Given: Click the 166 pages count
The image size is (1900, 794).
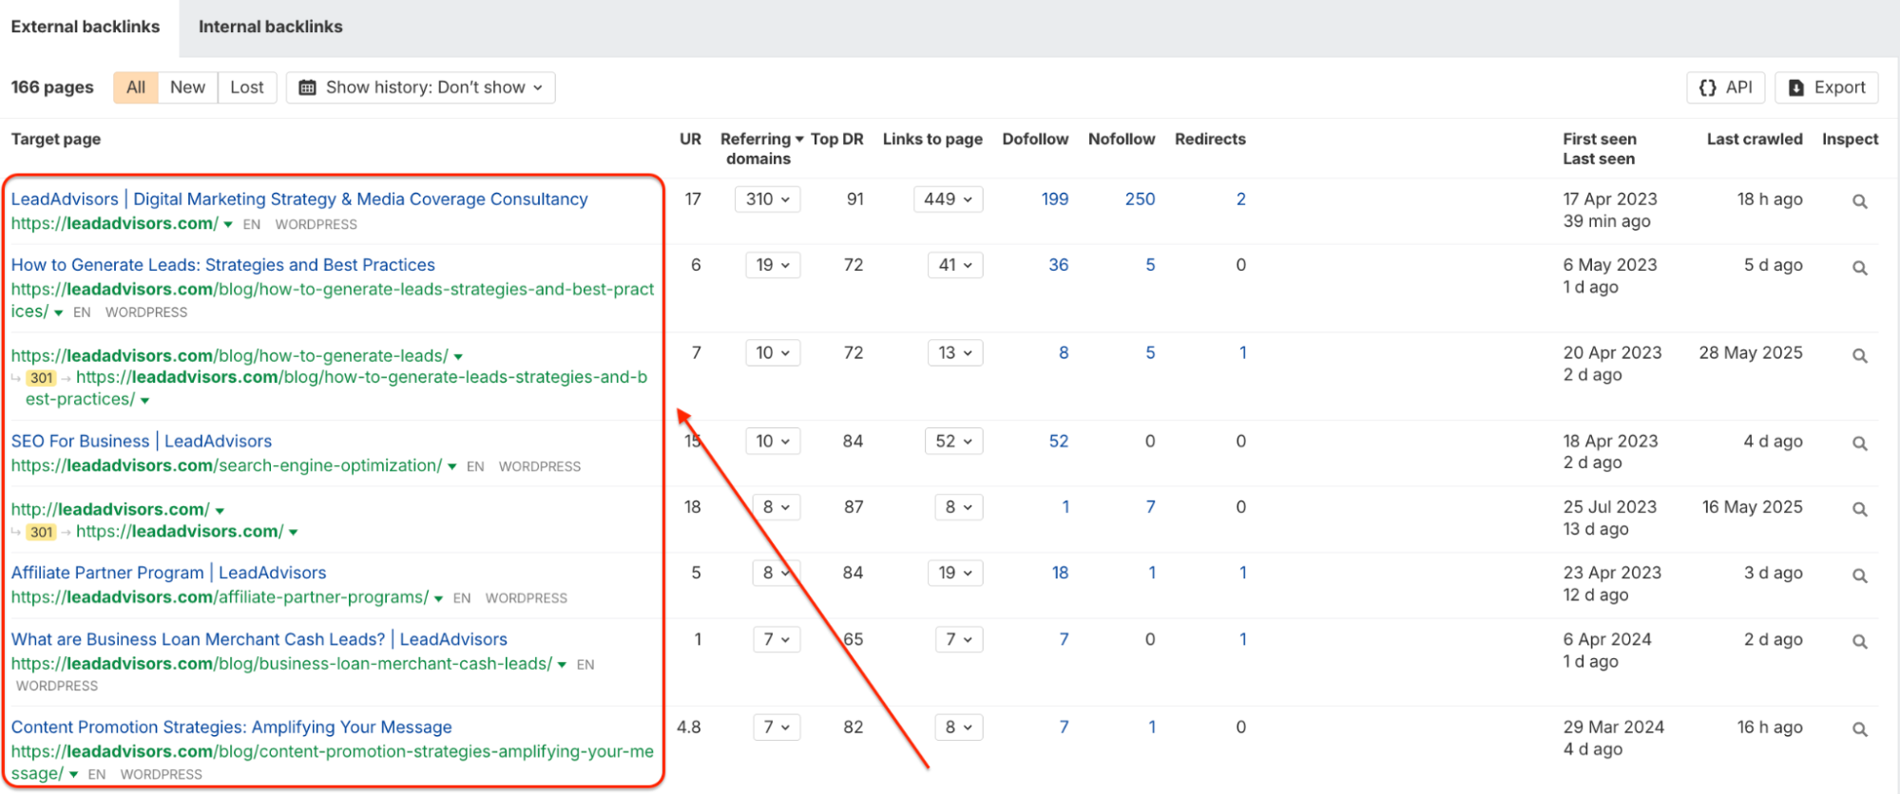Looking at the screenshot, I should pos(52,87).
